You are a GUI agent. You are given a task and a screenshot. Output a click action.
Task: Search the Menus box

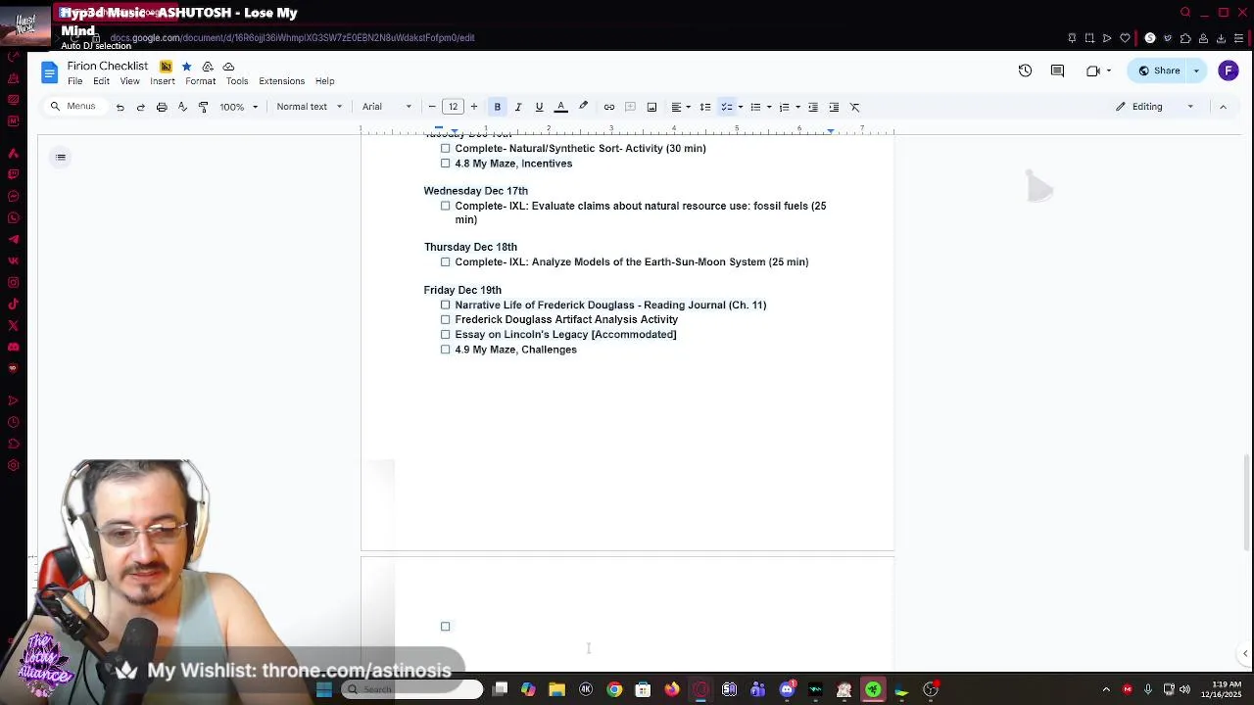[x=73, y=107]
